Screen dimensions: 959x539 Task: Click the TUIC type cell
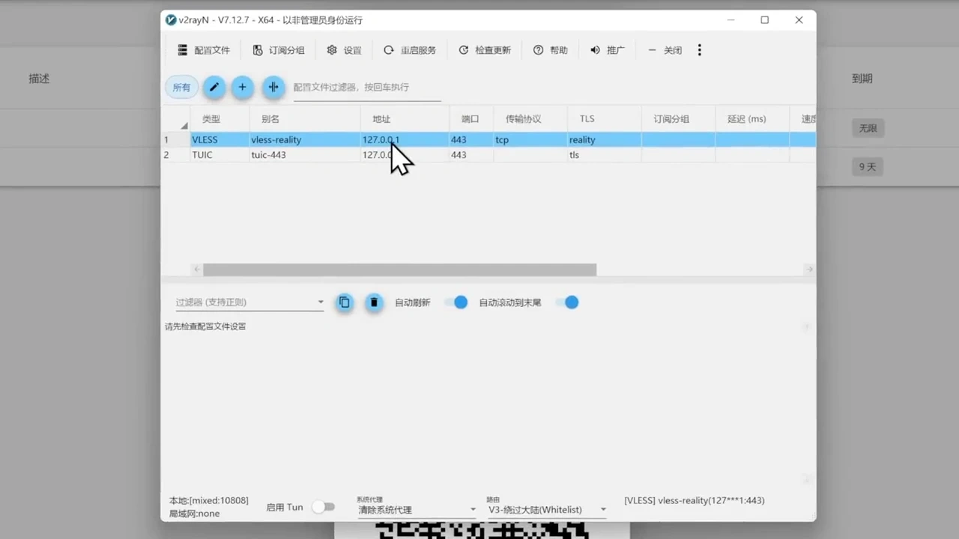tap(220, 155)
